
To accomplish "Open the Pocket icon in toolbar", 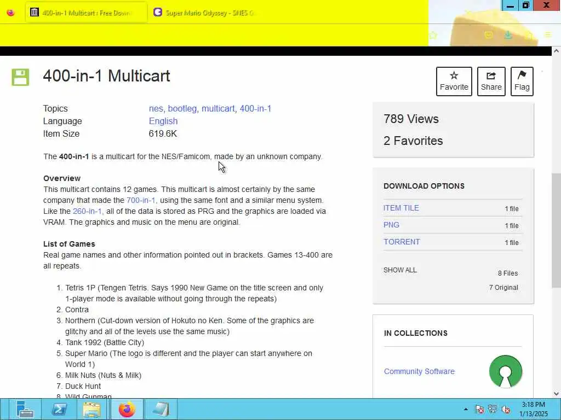I will point(488,34).
